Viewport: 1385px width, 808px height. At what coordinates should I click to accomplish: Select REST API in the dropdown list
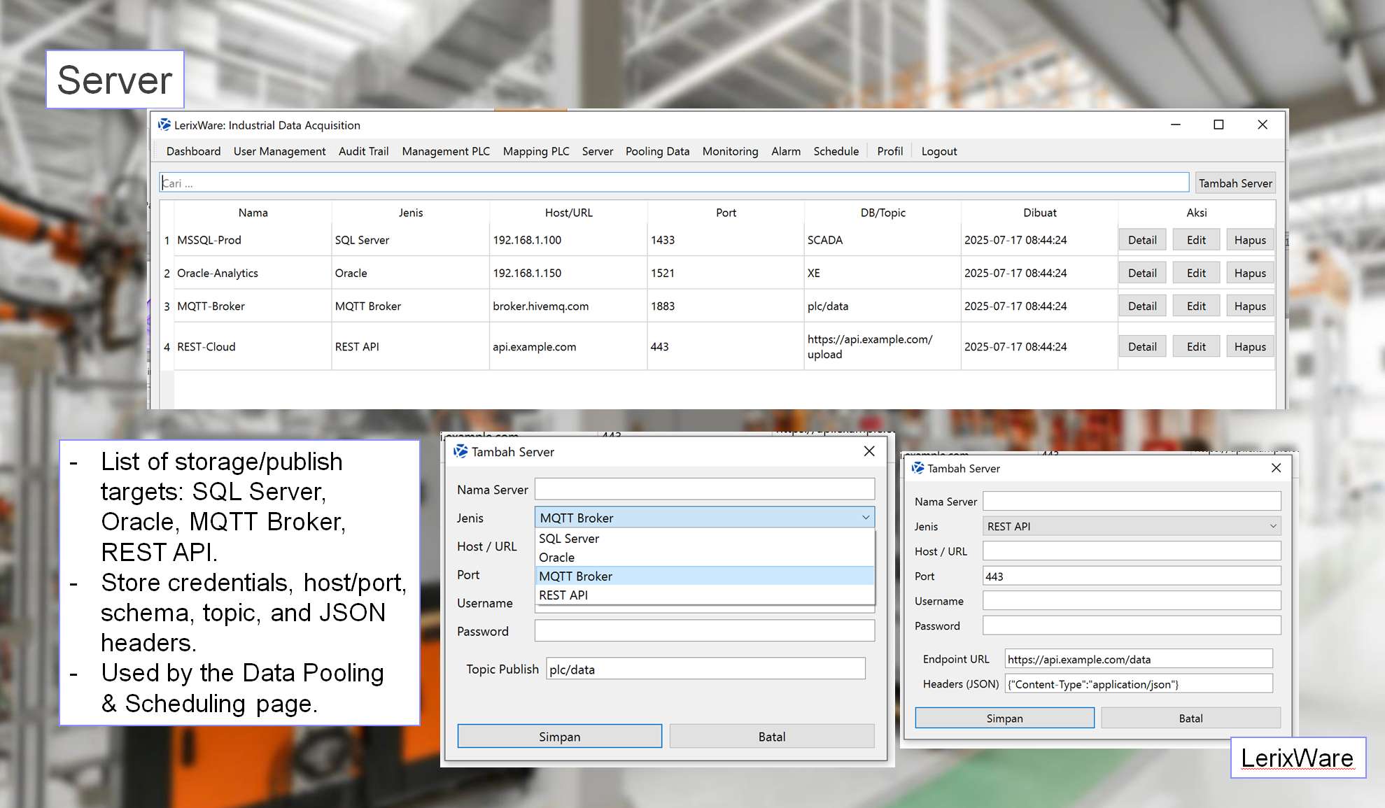[x=562, y=595]
